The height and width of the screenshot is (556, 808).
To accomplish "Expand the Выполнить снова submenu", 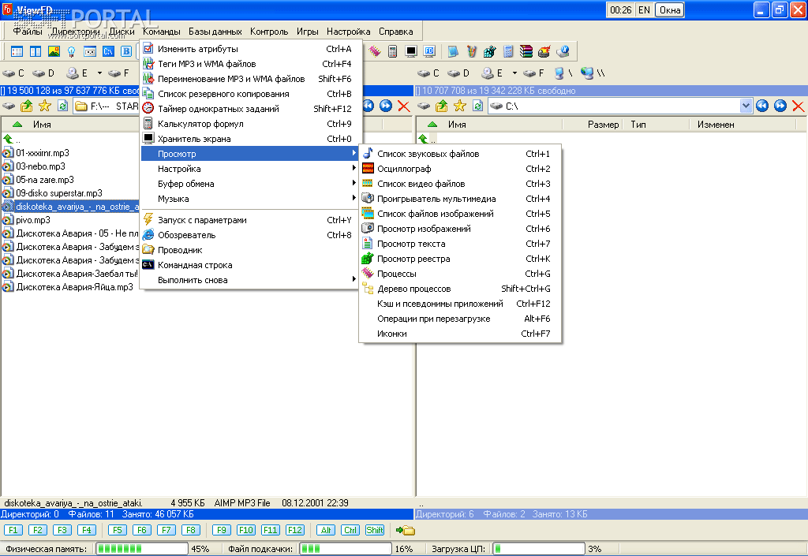I will click(x=249, y=280).
